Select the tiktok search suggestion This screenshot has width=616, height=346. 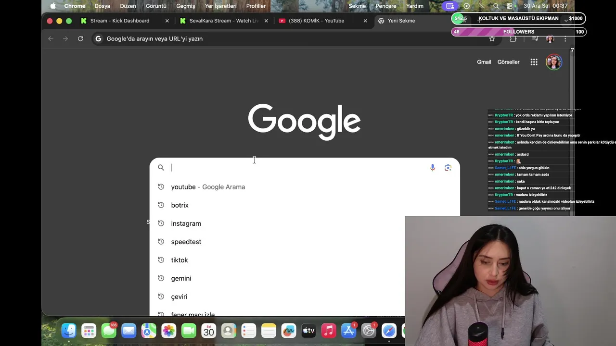click(277, 260)
